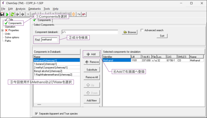Click the red undo arrow toolbar icon
The image size is (207, 118).
pyautogui.click(x=84, y=14)
